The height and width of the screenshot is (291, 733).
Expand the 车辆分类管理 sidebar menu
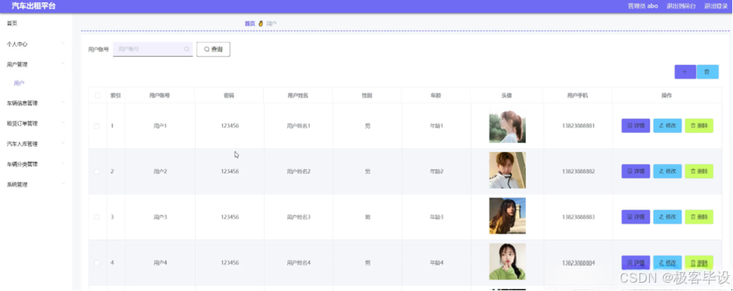click(36, 164)
